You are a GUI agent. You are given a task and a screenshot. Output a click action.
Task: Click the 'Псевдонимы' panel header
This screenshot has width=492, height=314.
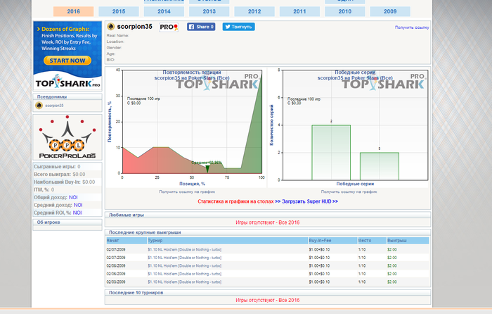click(x=67, y=97)
